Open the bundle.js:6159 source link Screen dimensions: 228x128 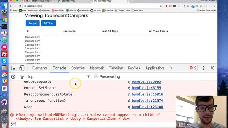coord(146,88)
